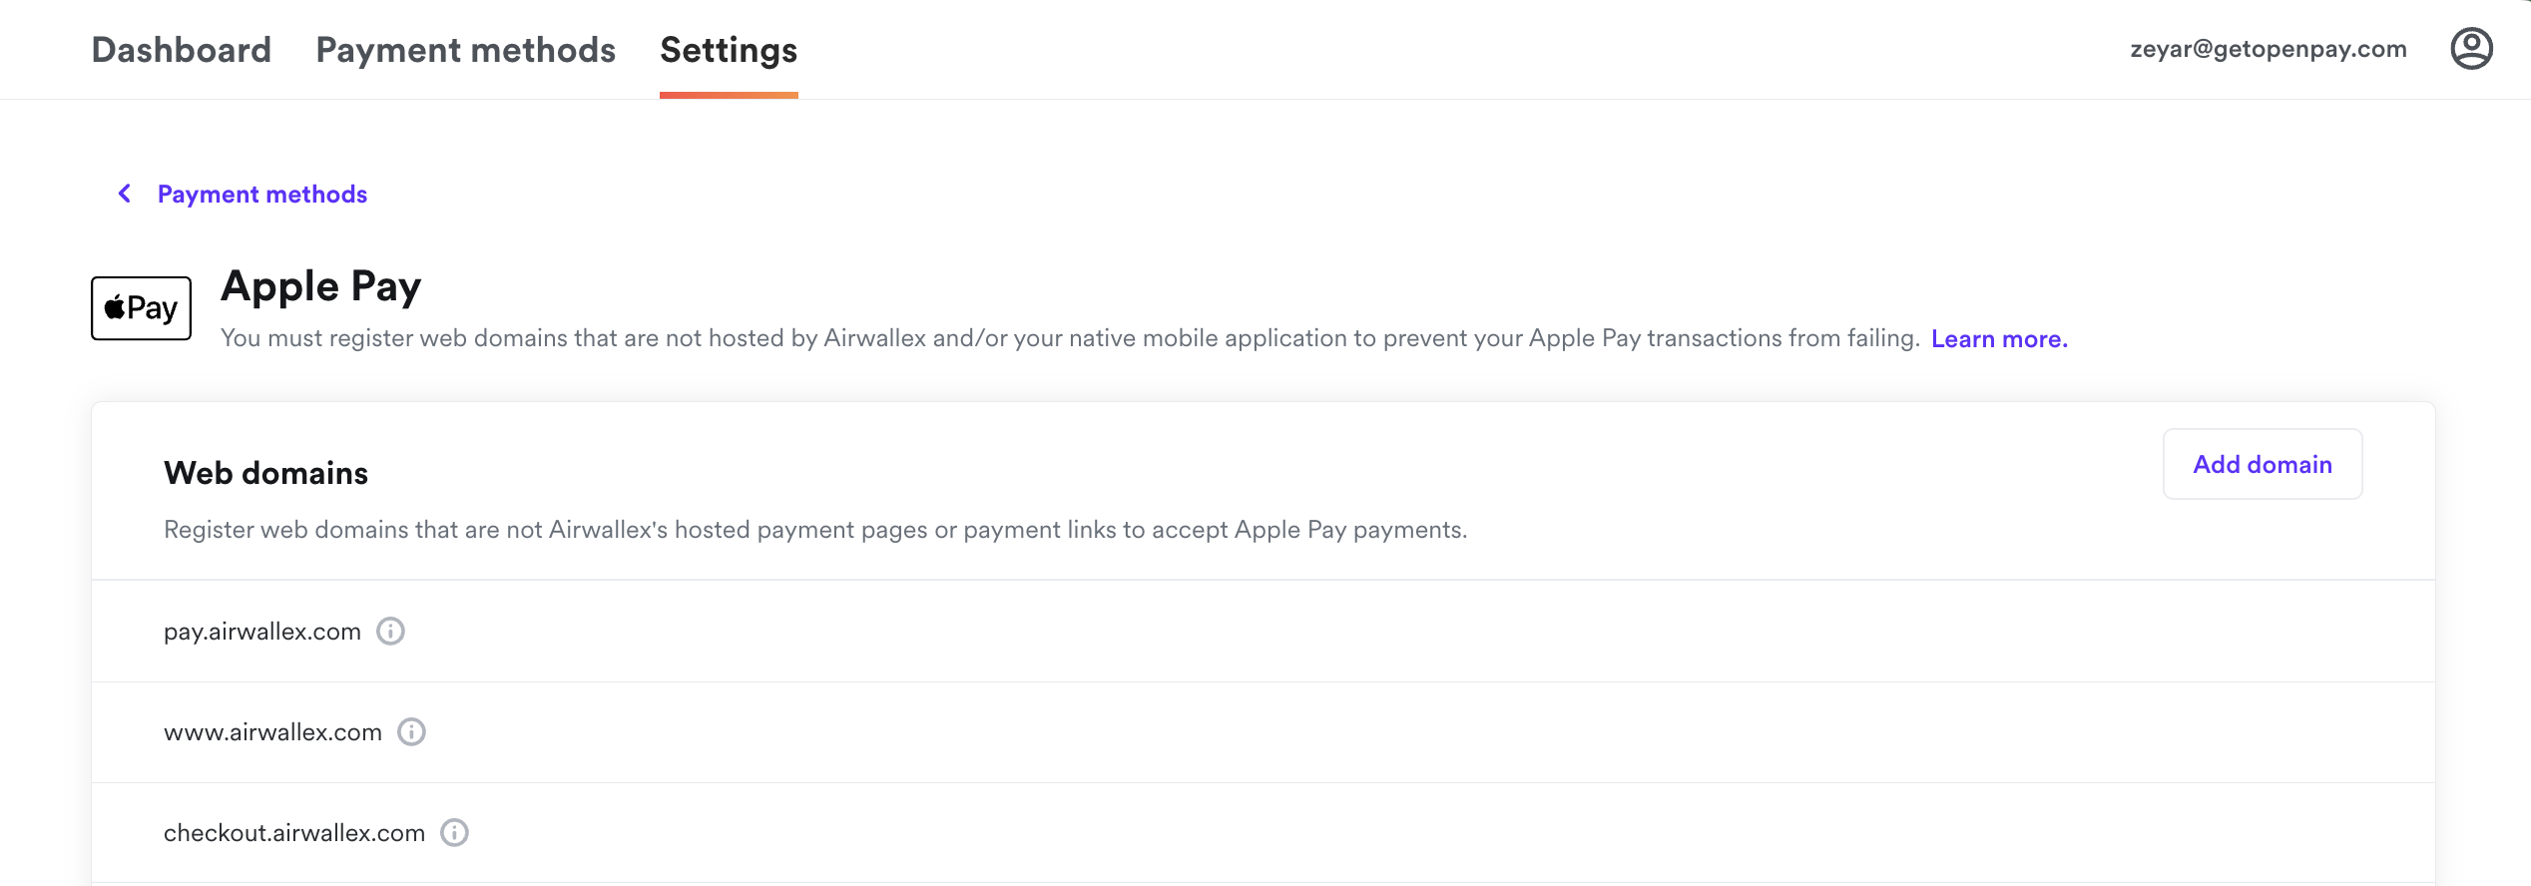2531x886 pixels.
Task: Go to the Dashboard tab
Action: (x=182, y=50)
